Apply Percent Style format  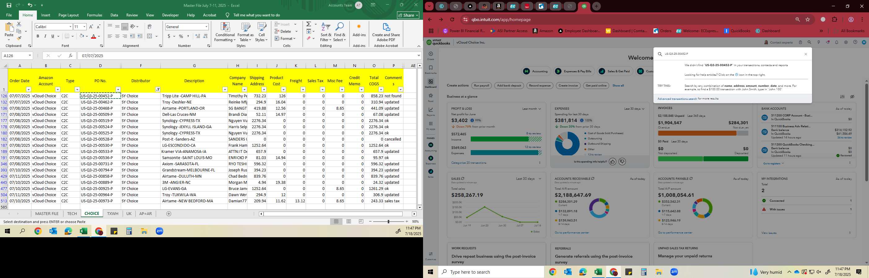181,36
